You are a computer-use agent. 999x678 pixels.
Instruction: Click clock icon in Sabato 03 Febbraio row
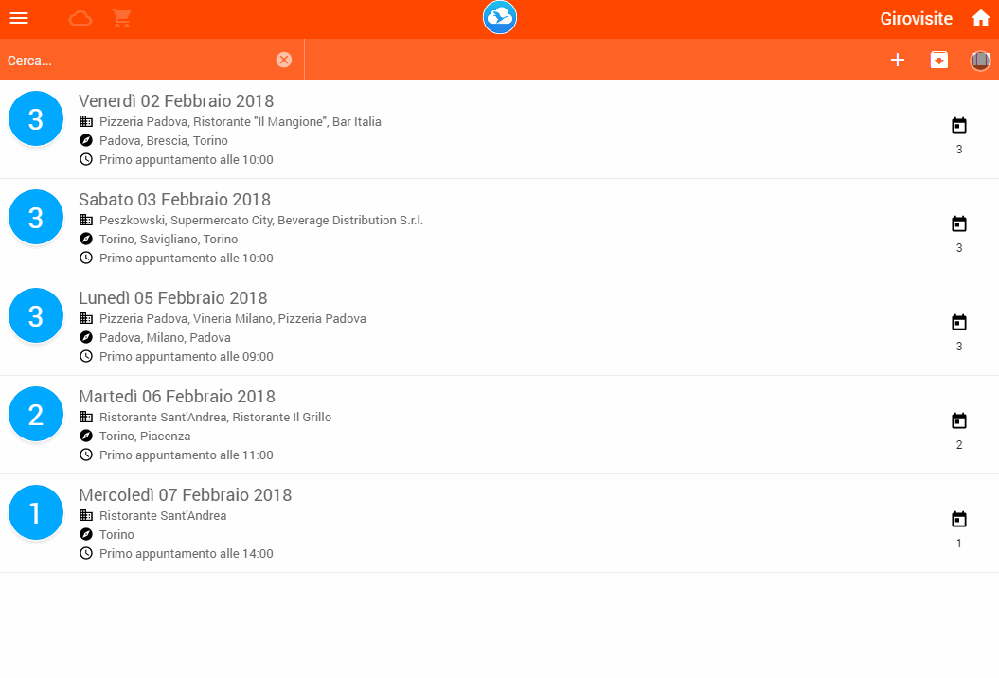[x=86, y=259]
